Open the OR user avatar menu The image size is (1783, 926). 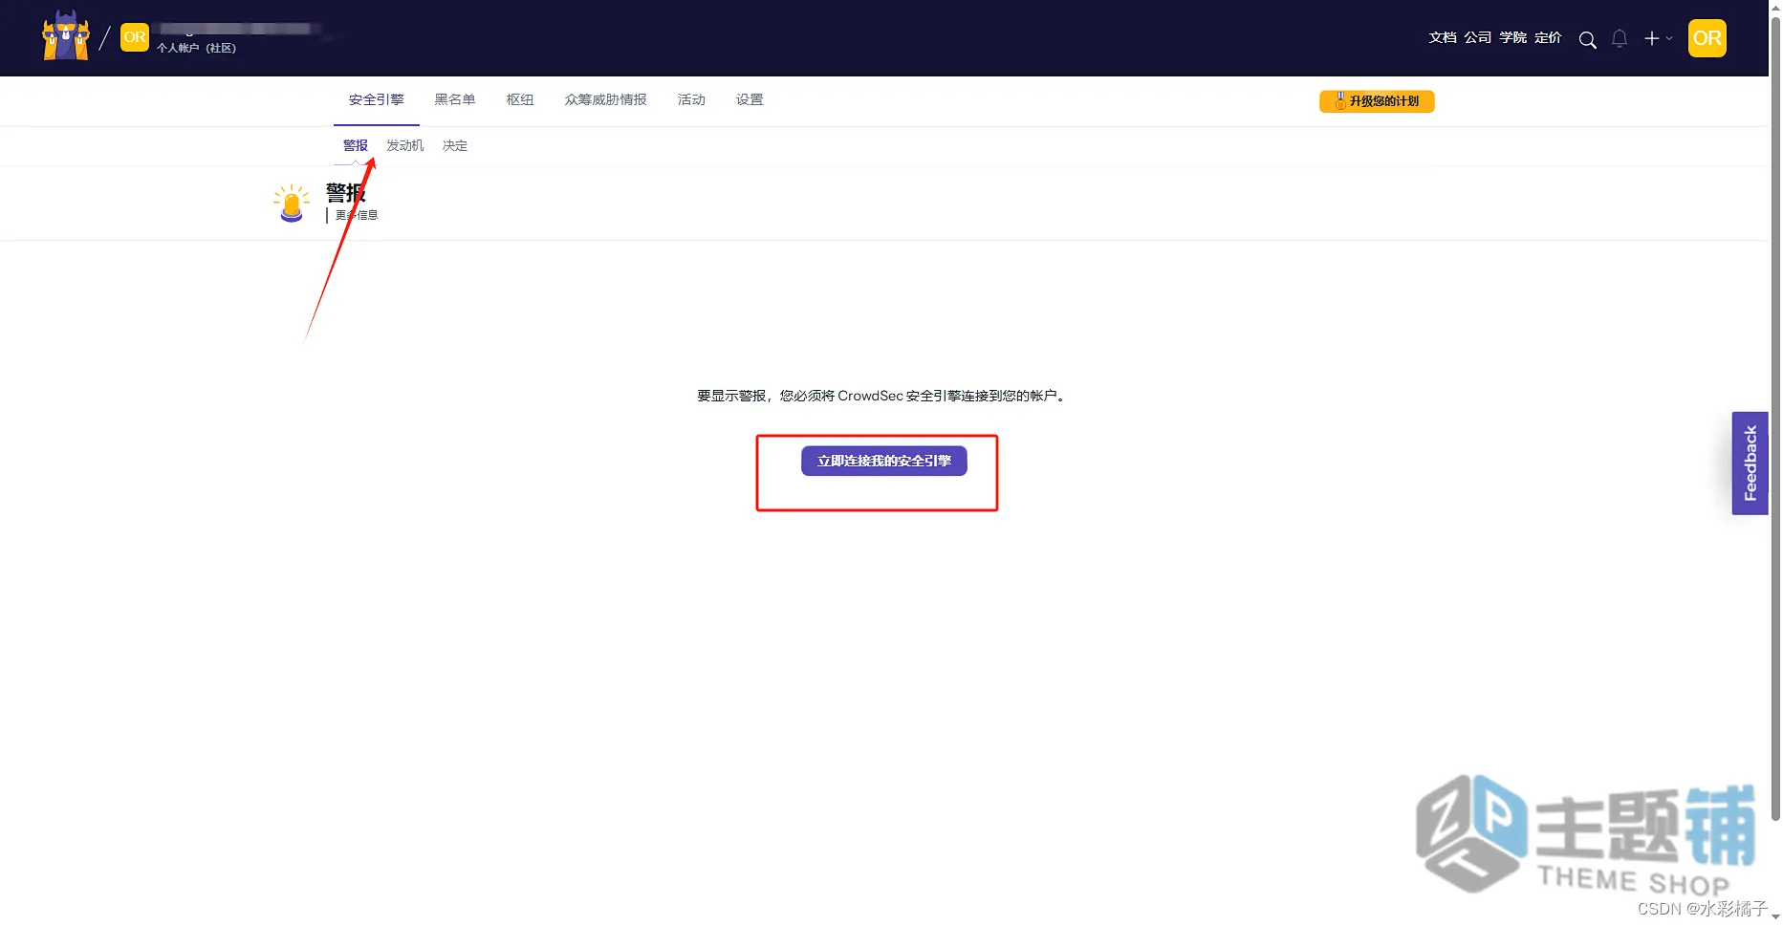(x=1707, y=38)
